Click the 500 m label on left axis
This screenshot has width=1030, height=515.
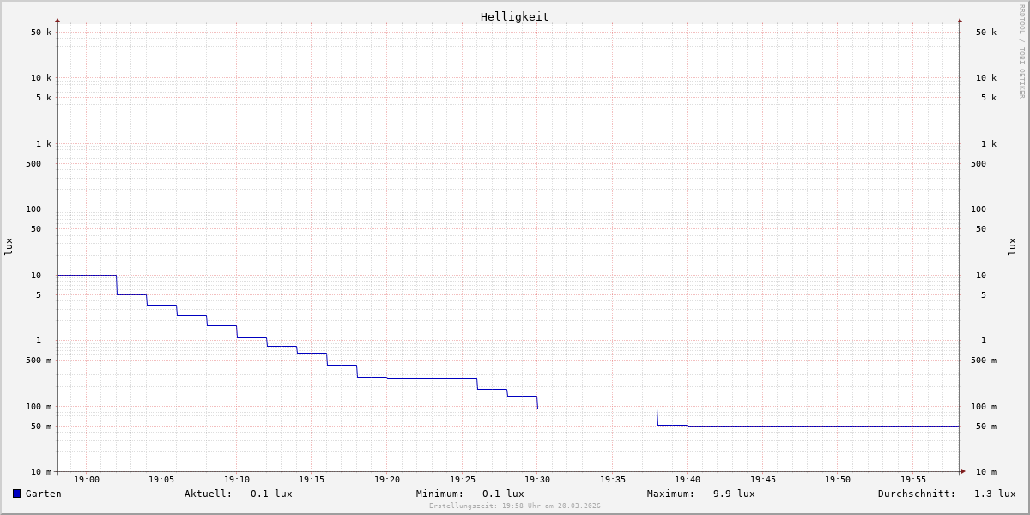[39, 360]
